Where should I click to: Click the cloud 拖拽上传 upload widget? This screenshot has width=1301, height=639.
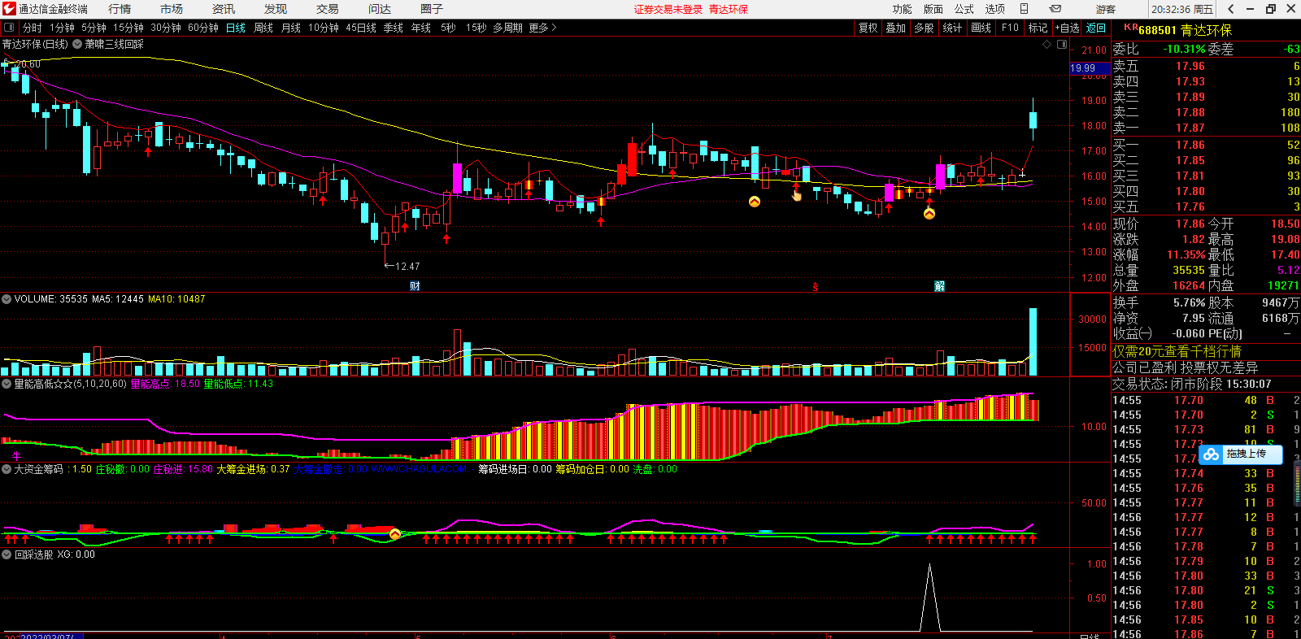tap(1240, 454)
